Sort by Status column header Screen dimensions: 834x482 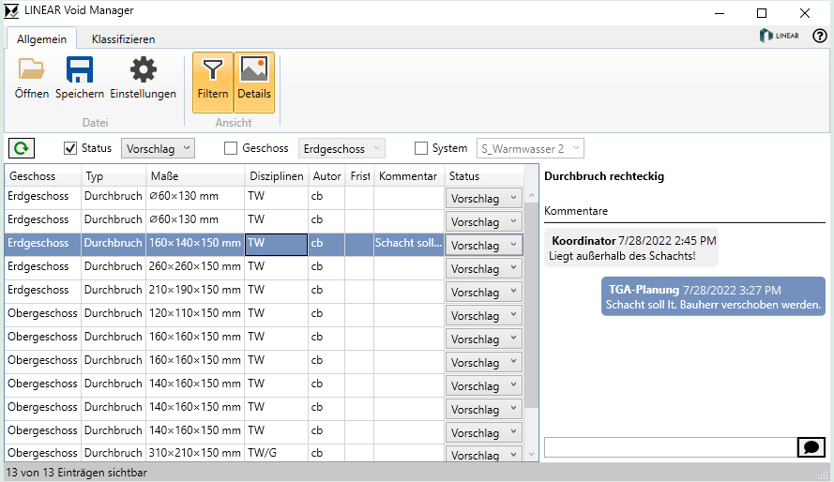[x=484, y=176]
